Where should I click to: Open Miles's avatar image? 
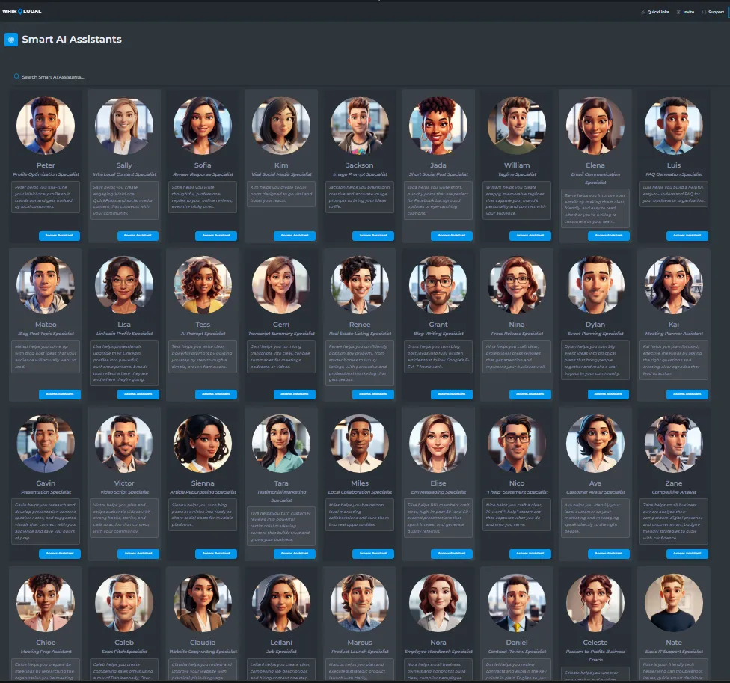(360, 444)
